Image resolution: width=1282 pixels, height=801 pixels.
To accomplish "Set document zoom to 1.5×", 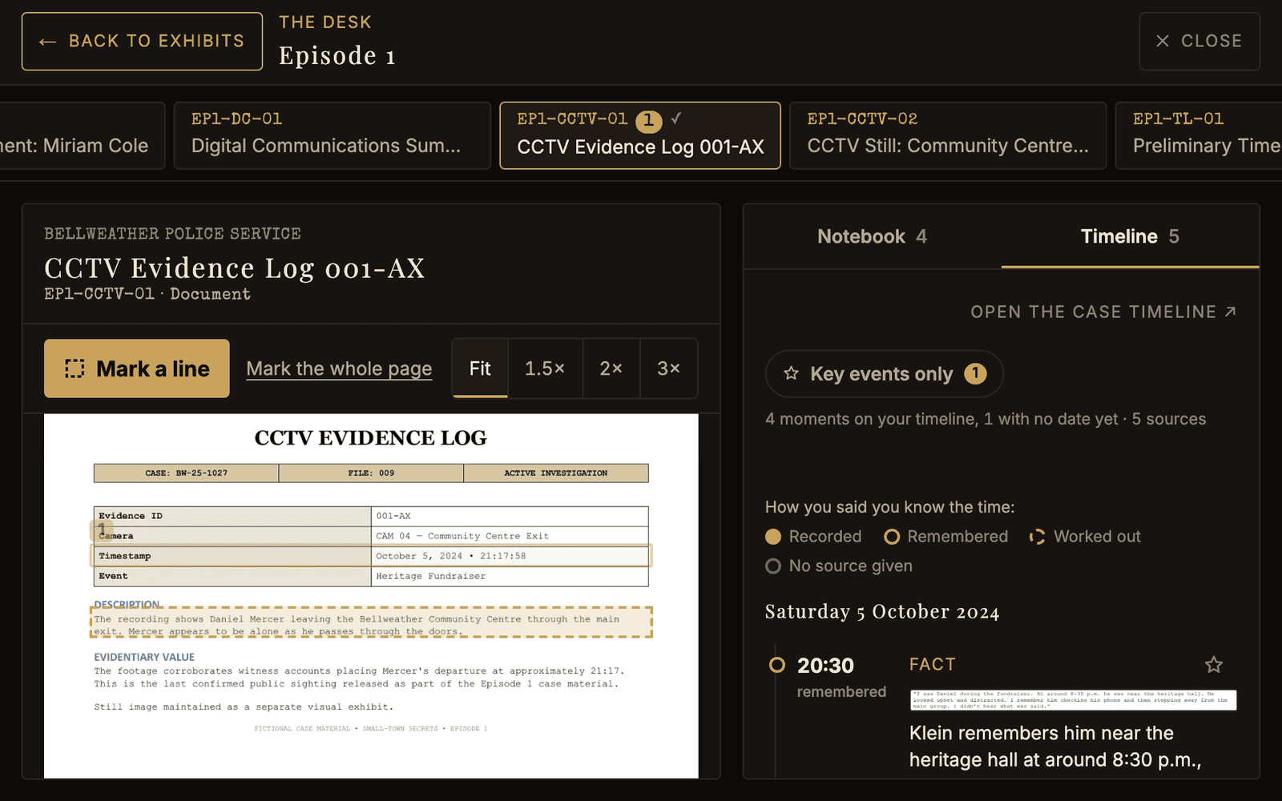I will pyautogui.click(x=545, y=368).
